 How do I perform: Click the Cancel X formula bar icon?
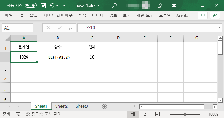tap(48, 28)
